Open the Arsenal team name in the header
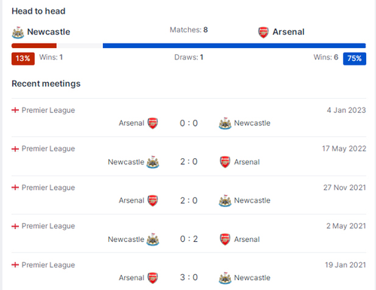This screenshot has width=376, height=290. [x=288, y=32]
